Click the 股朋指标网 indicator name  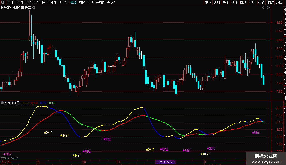click(12, 103)
